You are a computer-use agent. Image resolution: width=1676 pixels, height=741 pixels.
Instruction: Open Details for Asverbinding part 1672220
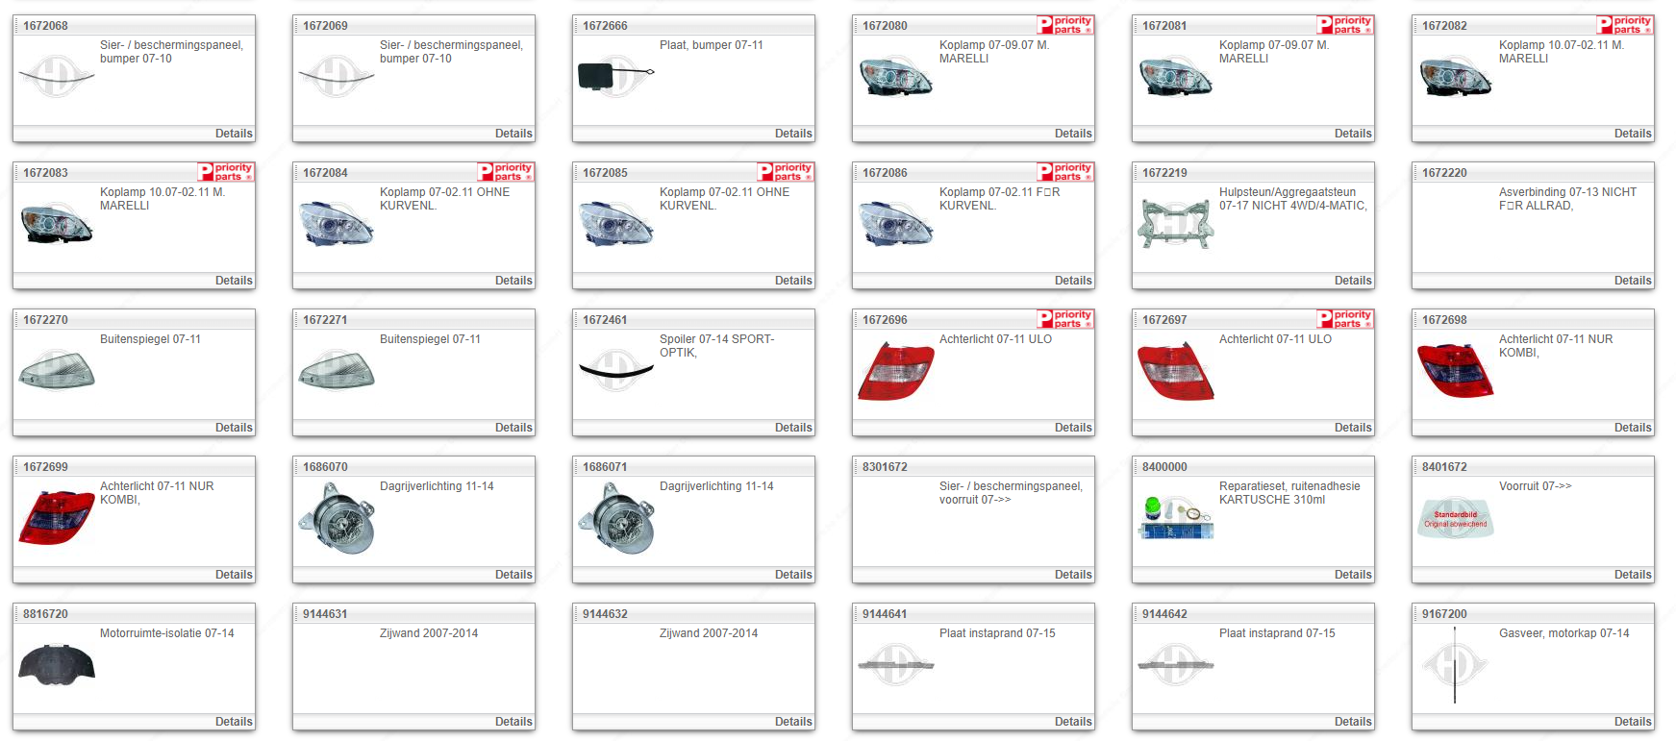tap(1633, 281)
